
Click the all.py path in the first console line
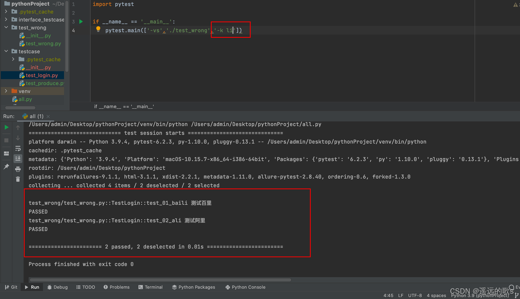[x=256, y=124]
